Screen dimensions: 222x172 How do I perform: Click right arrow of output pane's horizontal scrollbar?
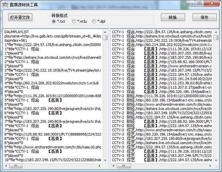click(x=210, y=166)
